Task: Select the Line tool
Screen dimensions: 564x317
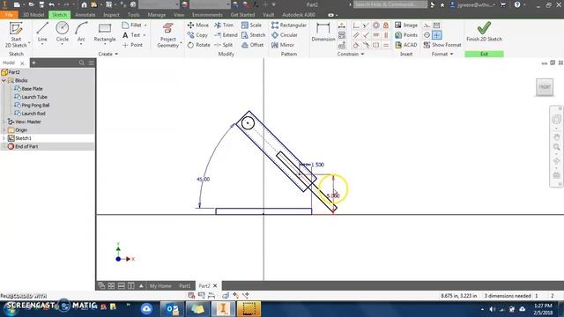Action: point(42,32)
